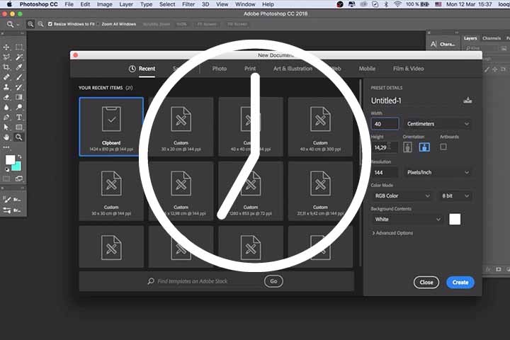Select the Healing Brush tool
The height and width of the screenshot is (340, 510).
[x=6, y=77]
